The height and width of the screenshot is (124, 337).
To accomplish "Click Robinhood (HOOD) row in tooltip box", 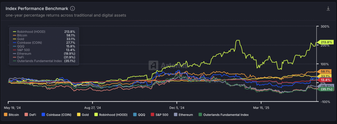I will (44, 31).
